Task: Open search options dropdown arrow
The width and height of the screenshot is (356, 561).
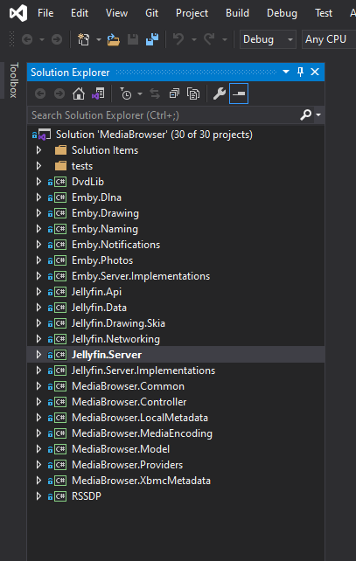Action: tap(318, 114)
